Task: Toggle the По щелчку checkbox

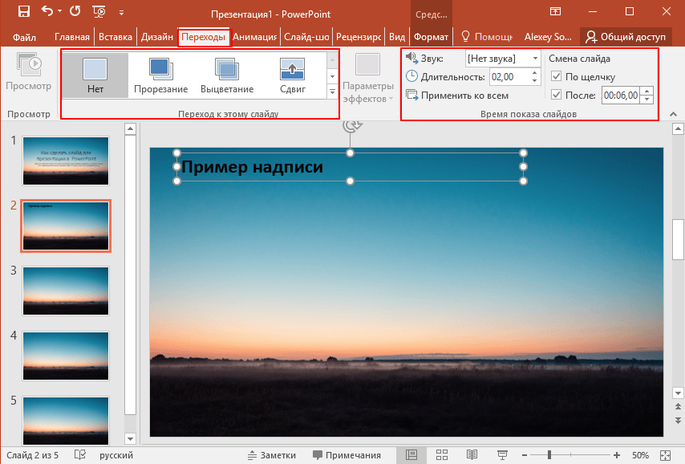Action: point(557,76)
